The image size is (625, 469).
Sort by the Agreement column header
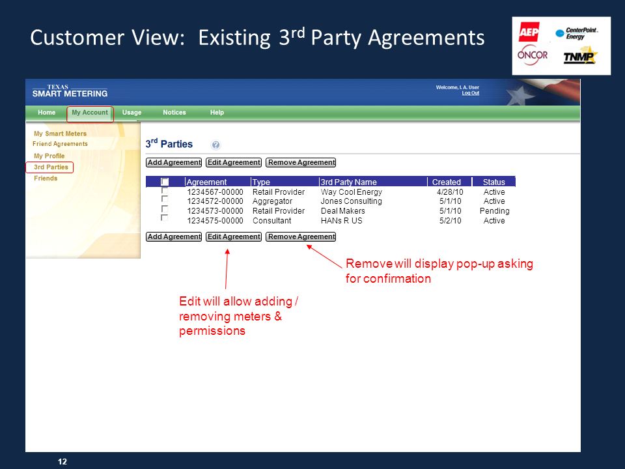[206, 182]
